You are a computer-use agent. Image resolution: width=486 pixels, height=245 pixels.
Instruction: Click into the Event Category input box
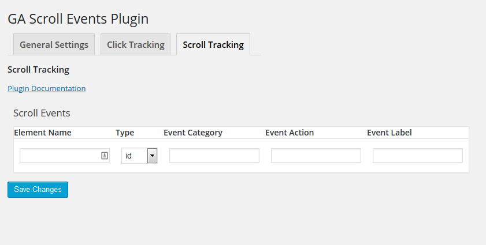[x=214, y=155]
